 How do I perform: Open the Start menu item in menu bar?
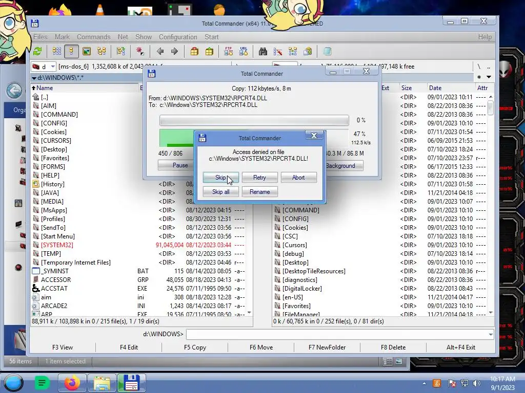(x=212, y=37)
